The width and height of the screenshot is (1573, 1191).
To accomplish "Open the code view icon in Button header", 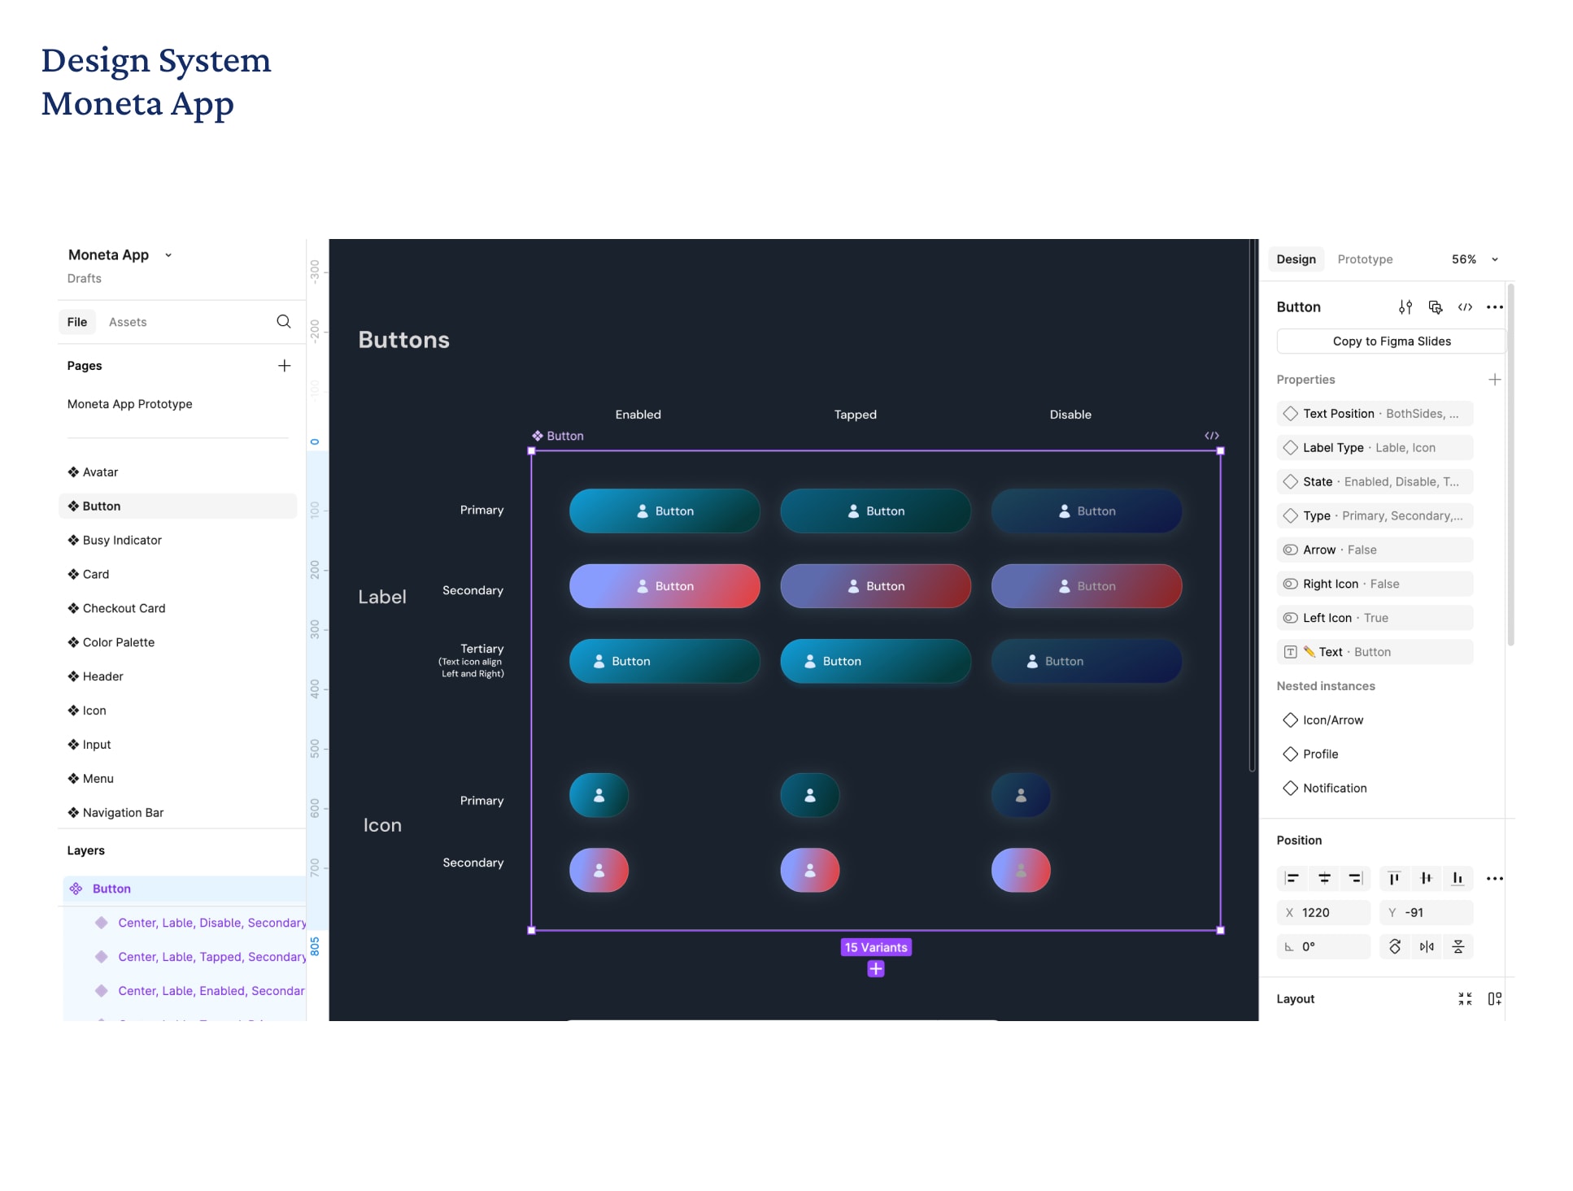I will click(1465, 307).
